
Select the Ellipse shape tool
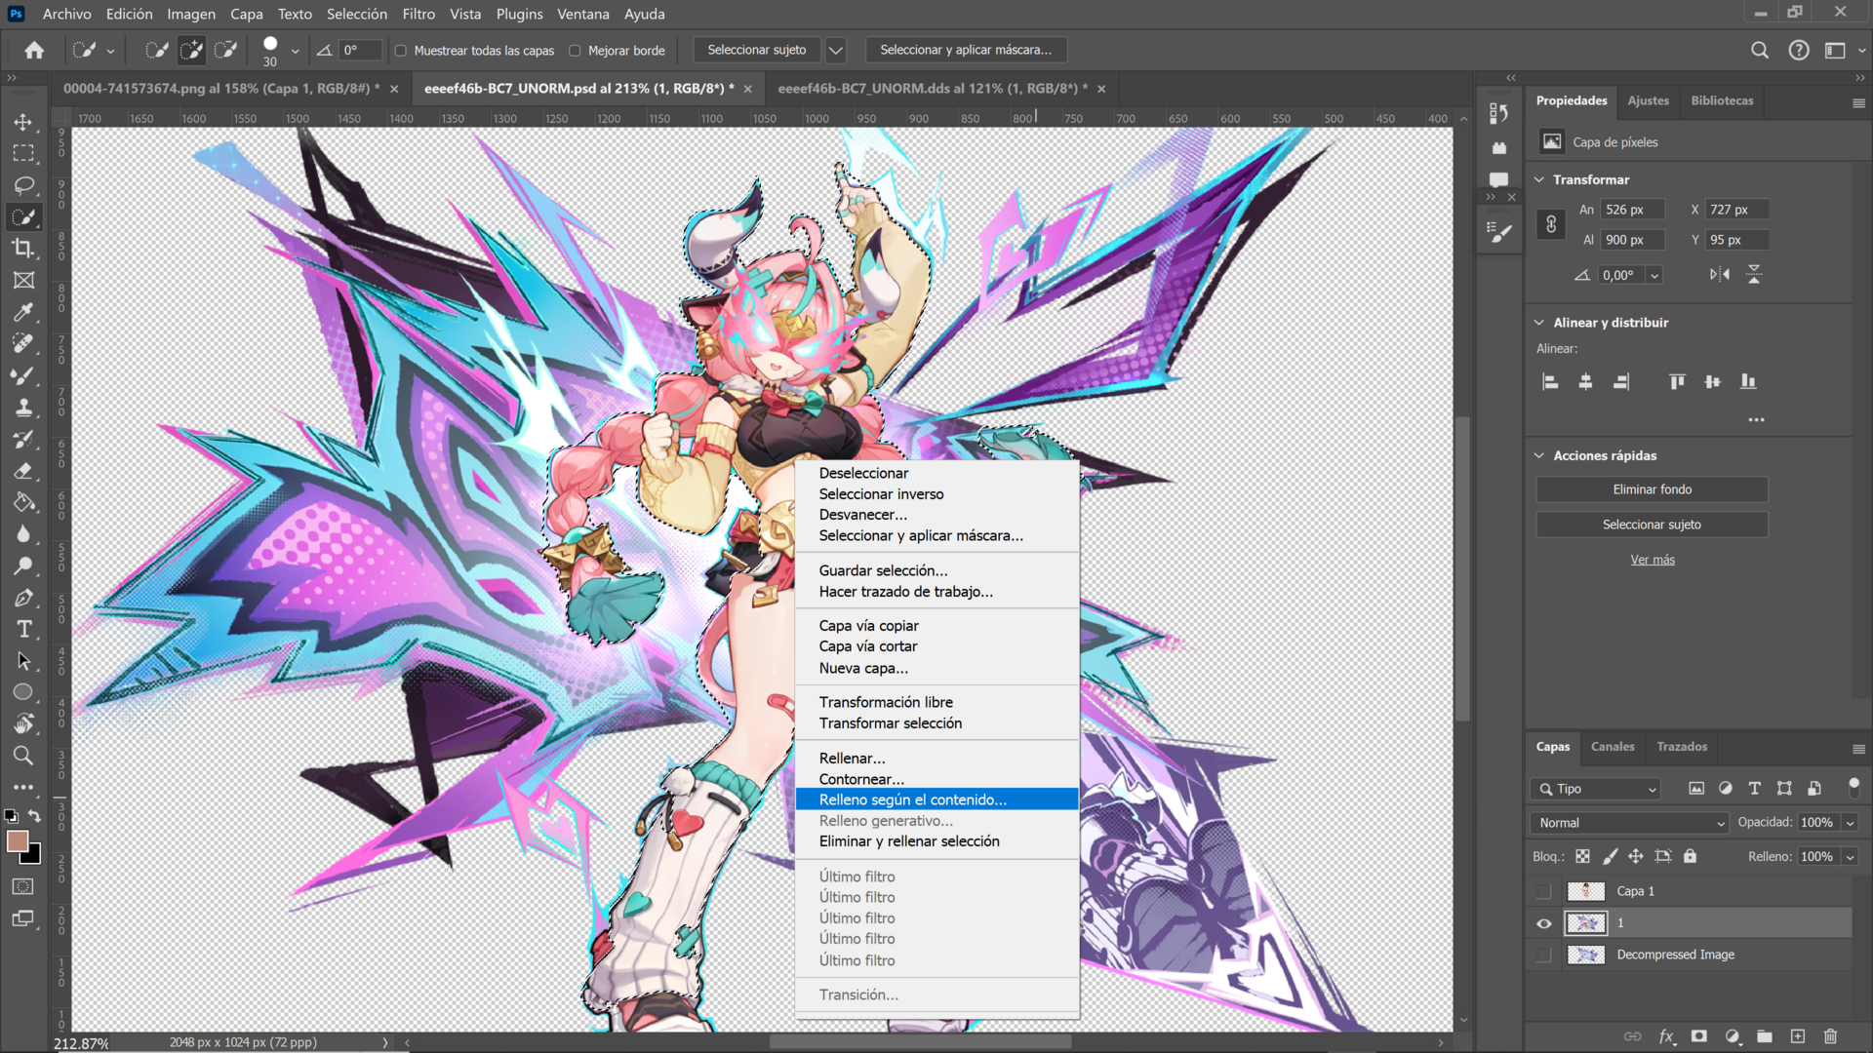pos(23,692)
